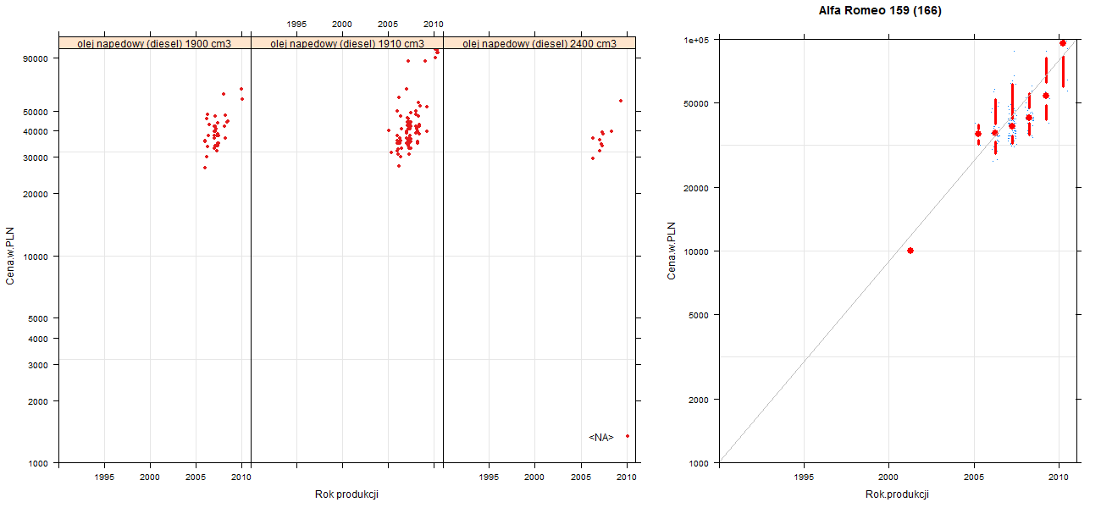This screenshot has width=1101, height=508.
Task: Select the "Cena.w.PLN" y-axis label of Alfa Romeo chart
Action: click(x=672, y=251)
